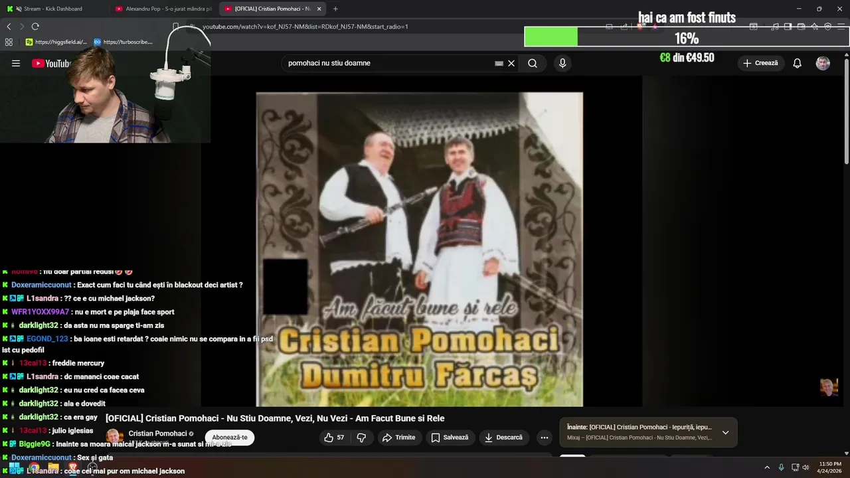
Task: Open the turboscribe bookmark
Action: click(x=123, y=42)
